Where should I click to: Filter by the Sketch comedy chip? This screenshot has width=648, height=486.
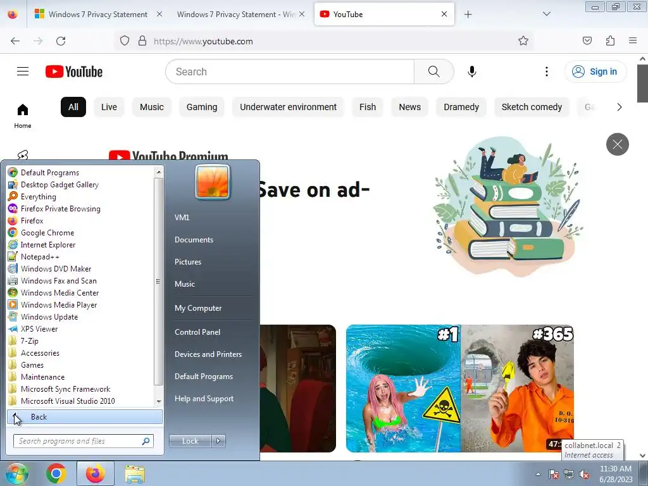[532, 107]
